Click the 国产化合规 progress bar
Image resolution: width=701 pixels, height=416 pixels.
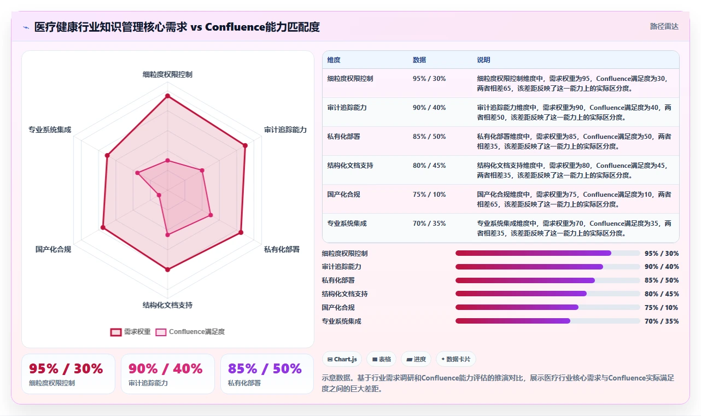click(x=547, y=307)
